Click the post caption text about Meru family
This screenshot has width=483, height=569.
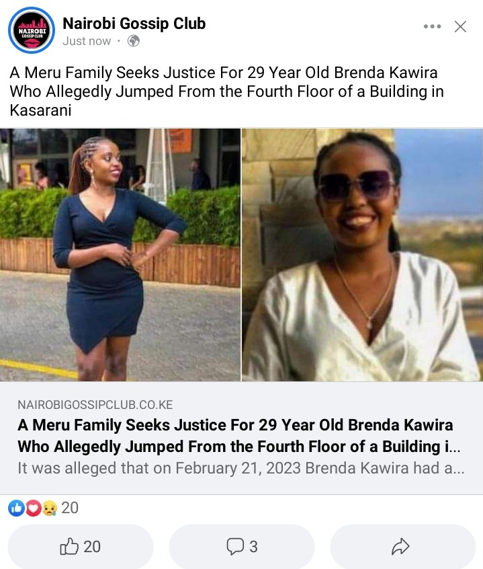(x=227, y=91)
